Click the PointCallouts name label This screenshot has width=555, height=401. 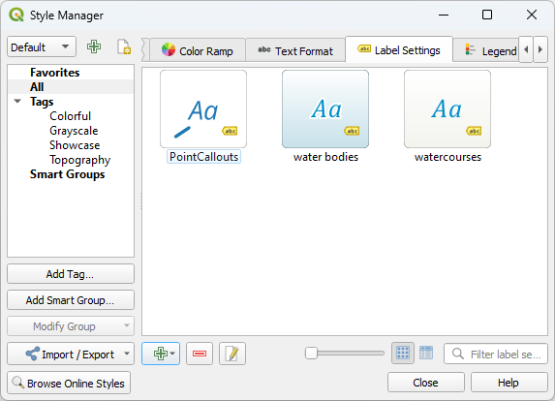(203, 157)
